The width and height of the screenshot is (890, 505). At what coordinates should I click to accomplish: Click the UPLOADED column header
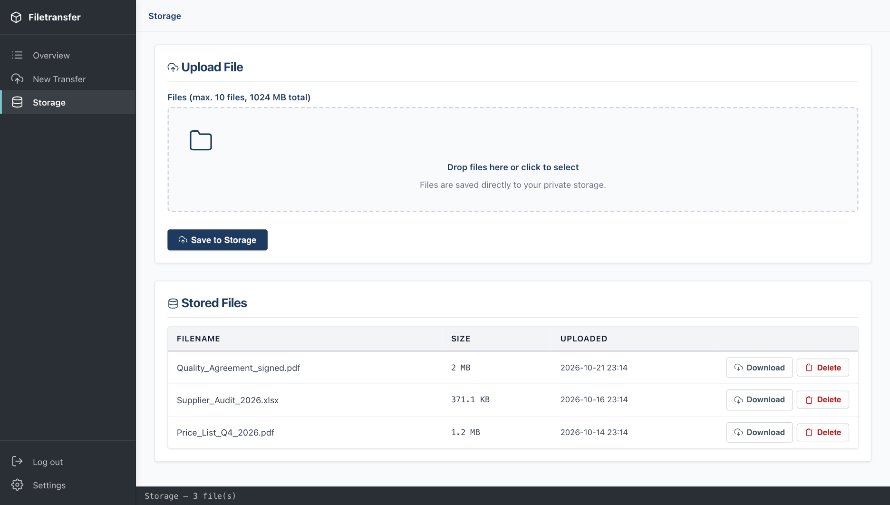[584, 339]
